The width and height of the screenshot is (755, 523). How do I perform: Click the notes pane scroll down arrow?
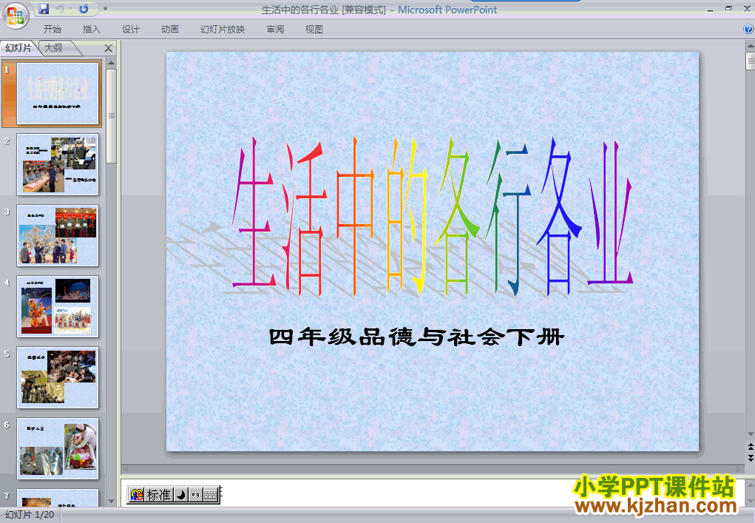coord(750,501)
